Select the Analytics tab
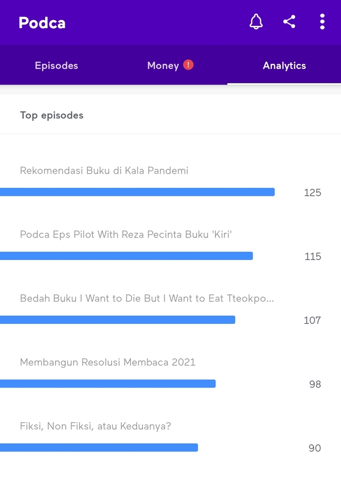Screen dimensions: 341x482 click(x=284, y=65)
